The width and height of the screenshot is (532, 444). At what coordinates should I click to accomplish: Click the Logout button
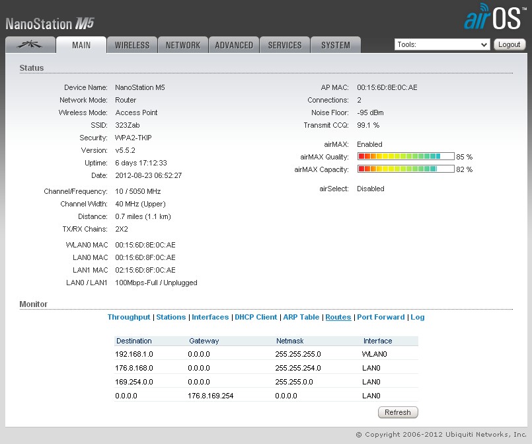[510, 44]
